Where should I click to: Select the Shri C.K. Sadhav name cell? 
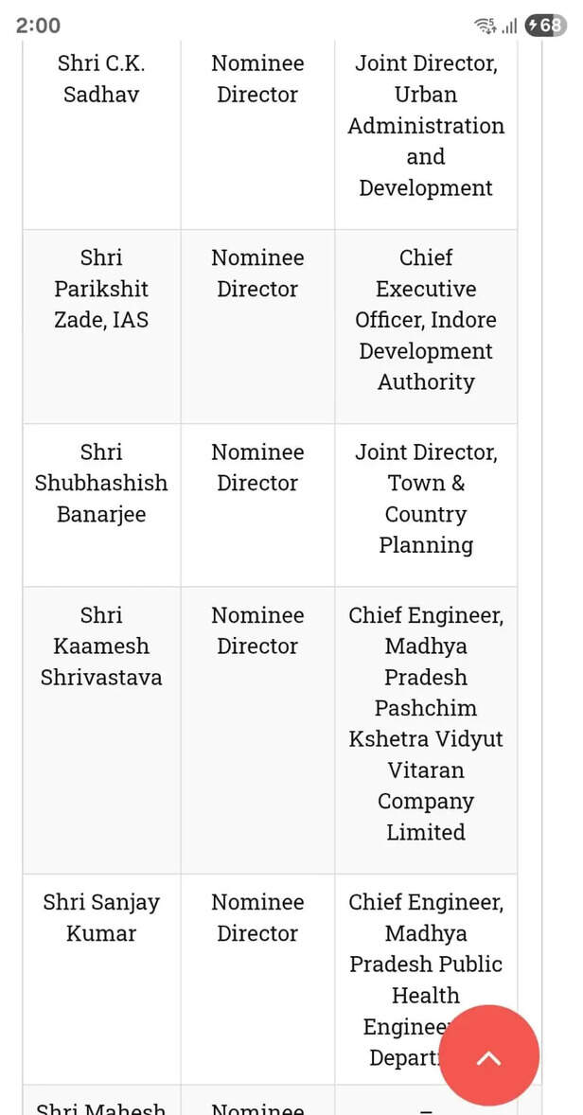pos(101,133)
